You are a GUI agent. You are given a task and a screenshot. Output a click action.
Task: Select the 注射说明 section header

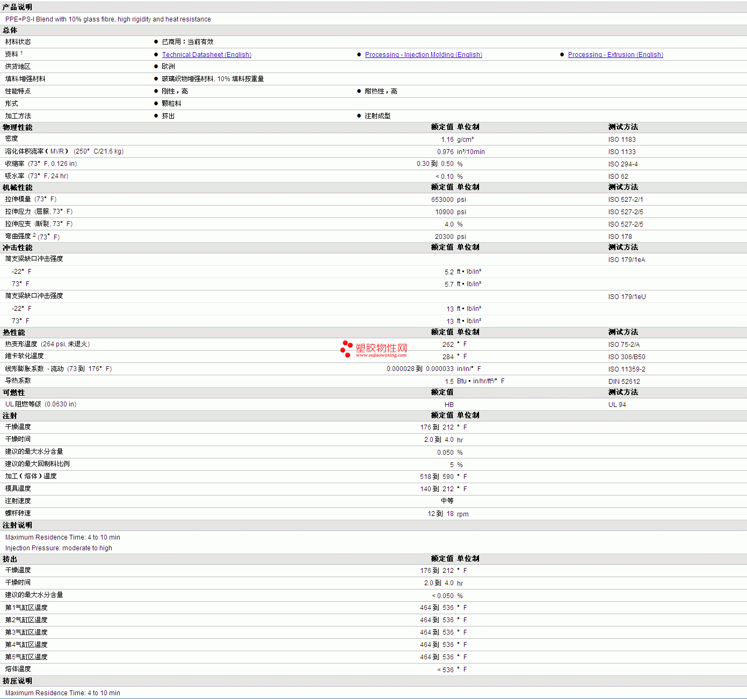(17, 525)
